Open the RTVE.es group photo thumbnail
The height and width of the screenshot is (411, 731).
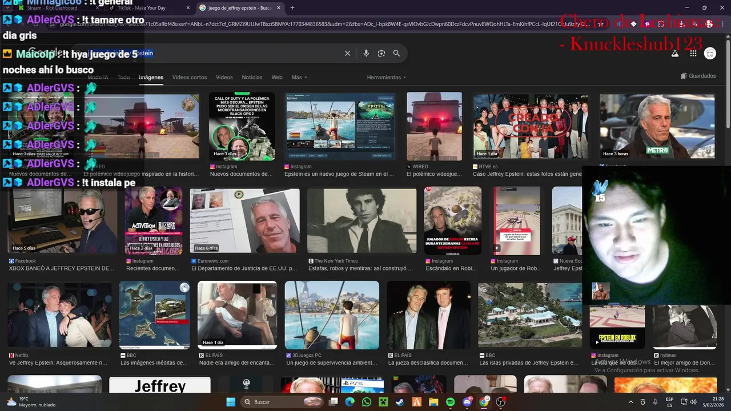tap(531, 126)
